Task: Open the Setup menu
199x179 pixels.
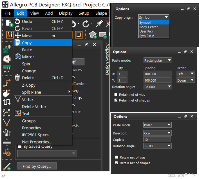Action: (84, 13)
